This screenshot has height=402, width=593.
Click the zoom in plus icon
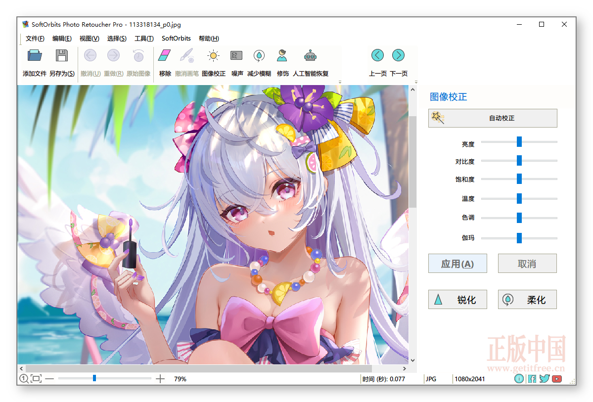point(160,379)
